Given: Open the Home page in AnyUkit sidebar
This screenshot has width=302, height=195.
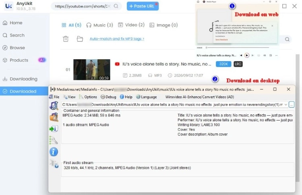Looking at the screenshot, I should (12, 23).
